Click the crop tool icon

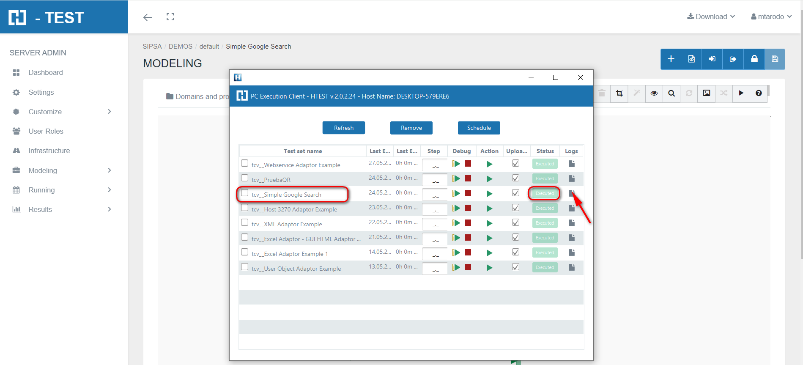[x=619, y=93]
